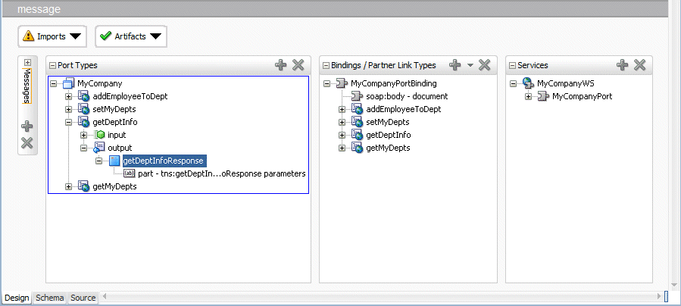This screenshot has width=681, height=306.
Task: Switch to the Schema tab
Action: [x=49, y=298]
